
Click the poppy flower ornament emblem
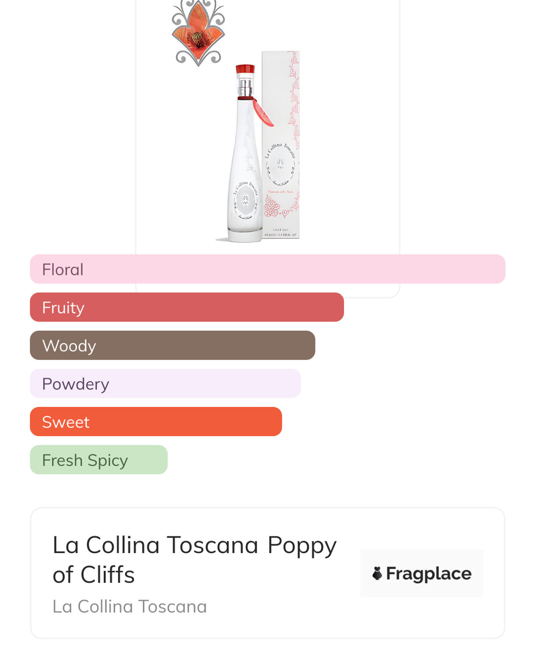[198, 33]
